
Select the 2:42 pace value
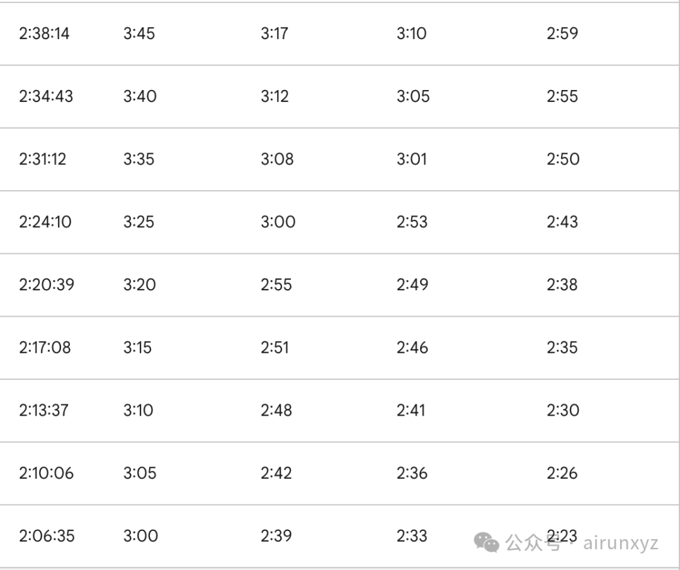[276, 473]
